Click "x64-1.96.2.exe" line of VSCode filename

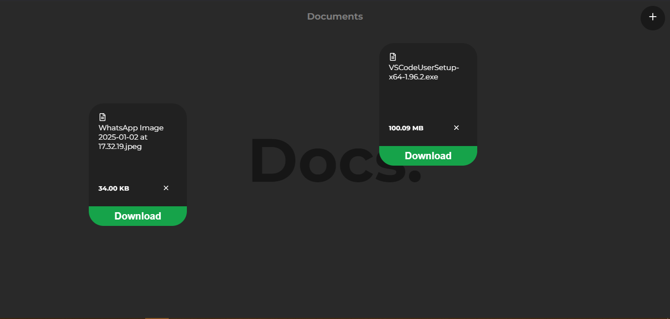(413, 77)
